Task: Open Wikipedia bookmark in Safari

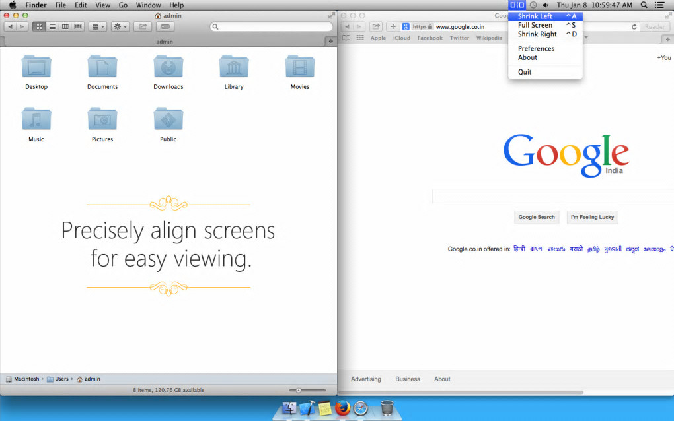Action: click(x=489, y=38)
